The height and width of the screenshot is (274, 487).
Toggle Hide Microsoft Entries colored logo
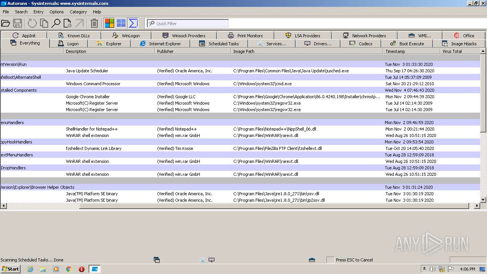pos(110,23)
